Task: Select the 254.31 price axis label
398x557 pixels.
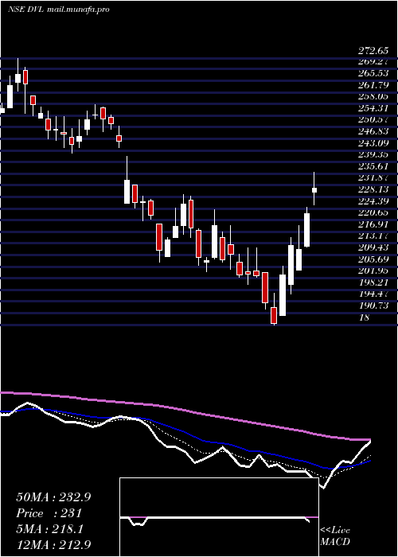Action: click(x=373, y=108)
